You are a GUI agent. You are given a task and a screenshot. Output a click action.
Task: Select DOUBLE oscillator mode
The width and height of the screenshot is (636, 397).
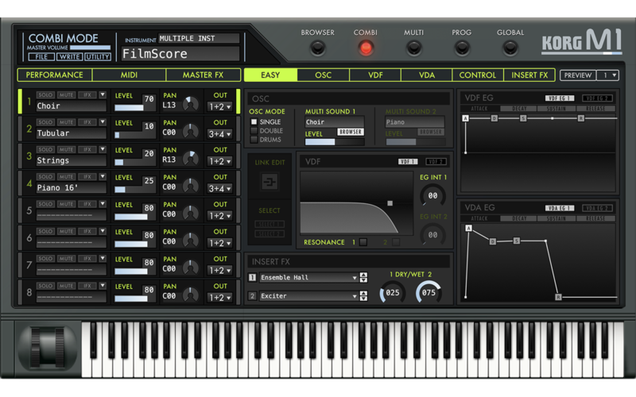click(x=254, y=131)
